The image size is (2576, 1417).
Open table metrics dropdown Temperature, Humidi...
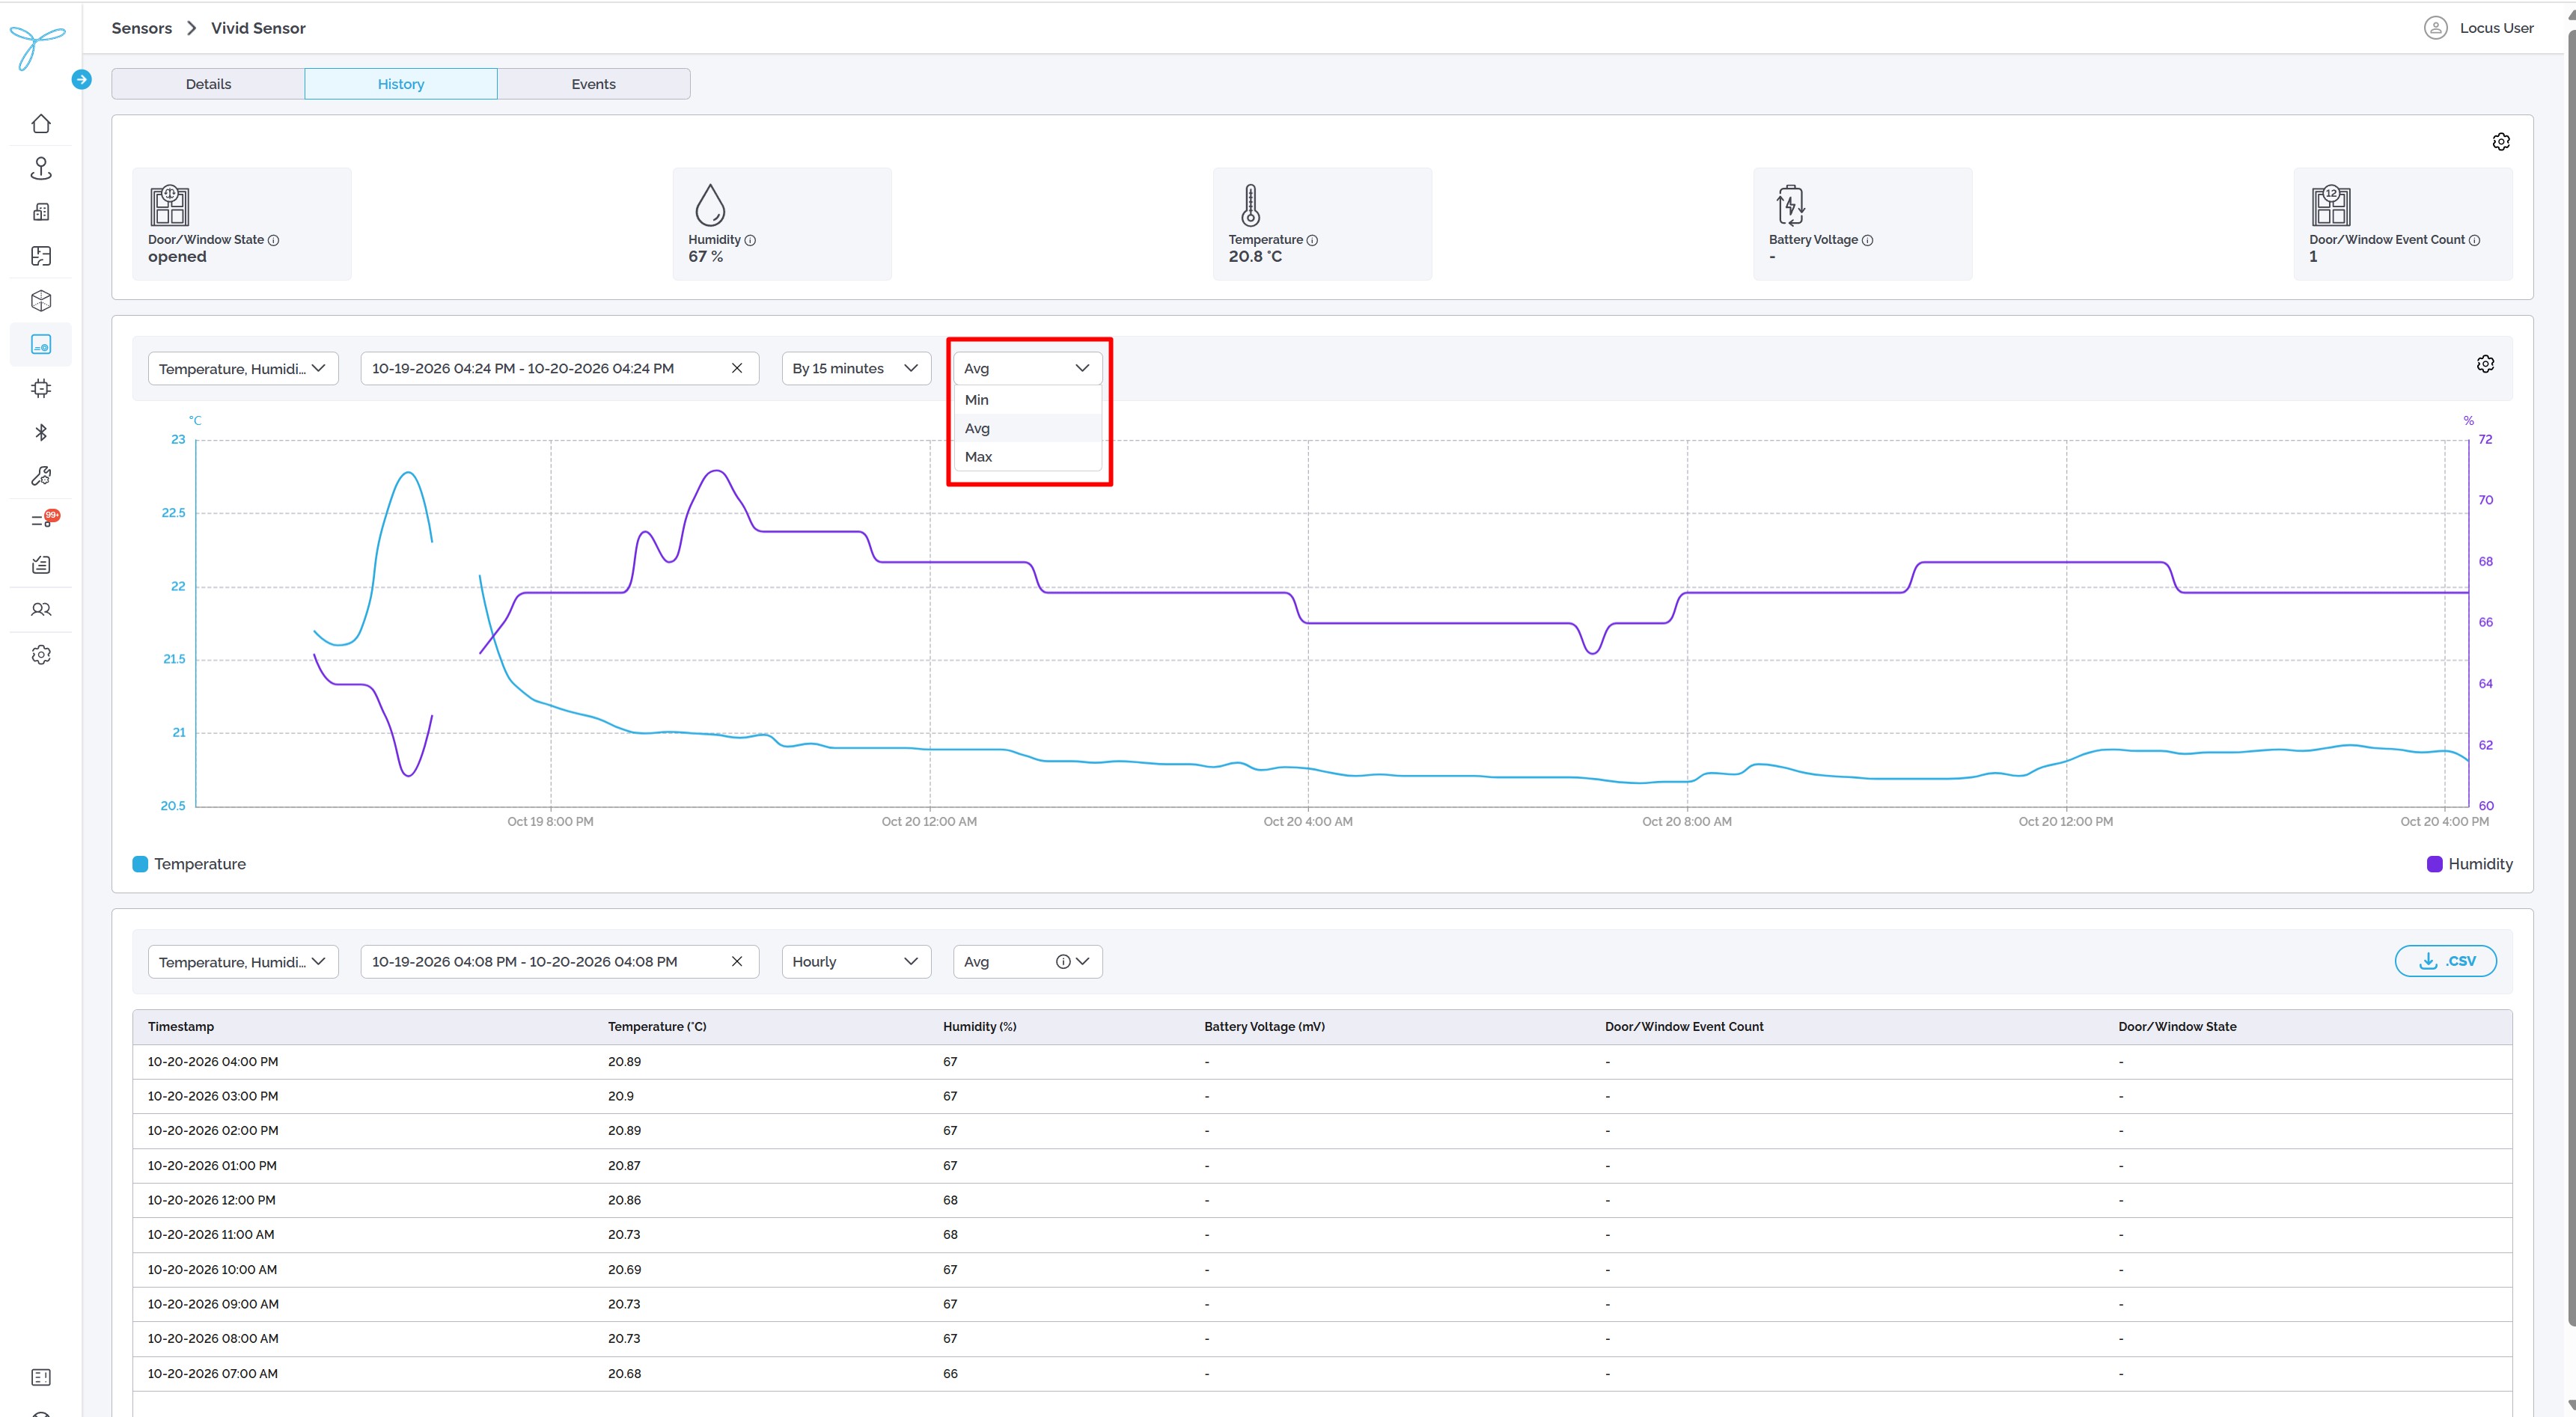pos(243,962)
